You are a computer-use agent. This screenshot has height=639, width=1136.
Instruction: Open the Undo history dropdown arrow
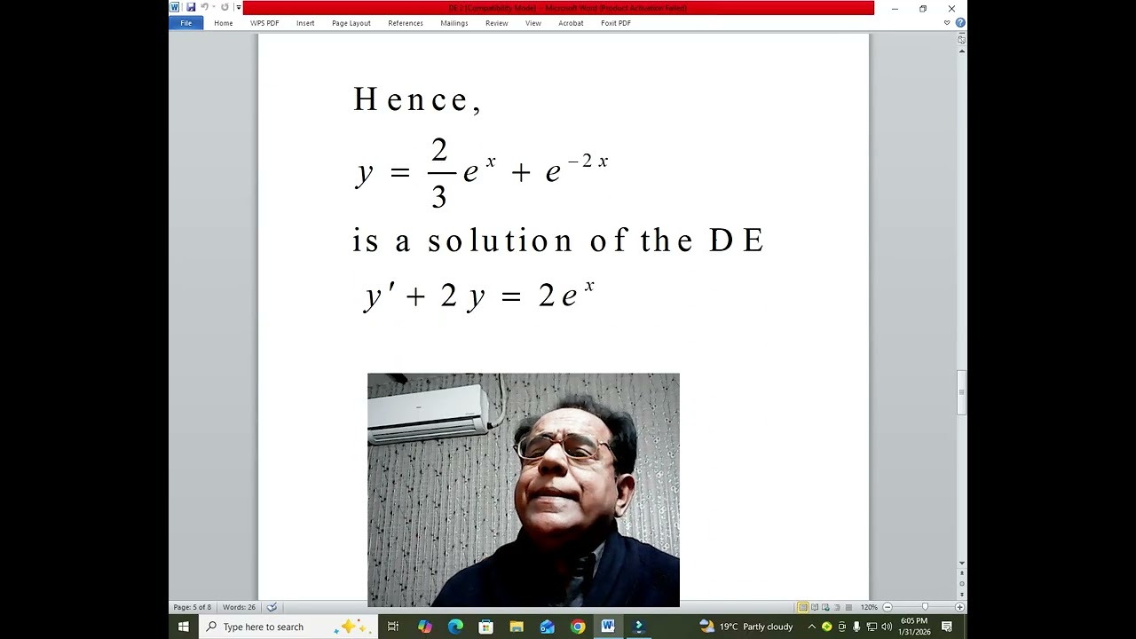(x=214, y=8)
